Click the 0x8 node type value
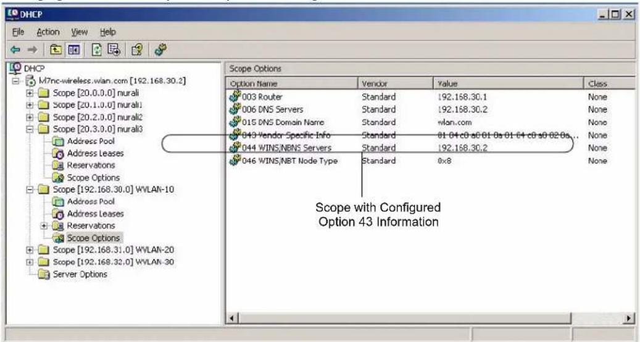 (x=444, y=161)
